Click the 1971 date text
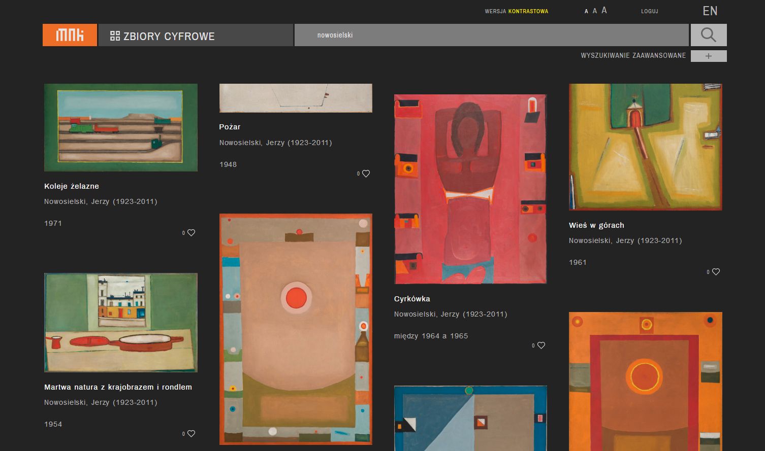This screenshot has width=765, height=451. point(53,223)
